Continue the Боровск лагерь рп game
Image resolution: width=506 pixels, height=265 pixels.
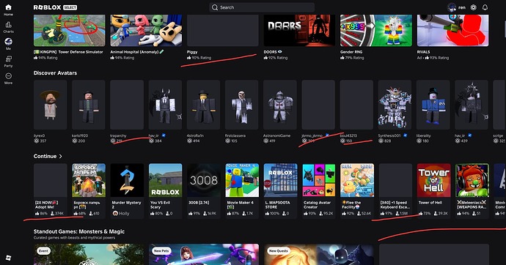pyautogui.click(x=89, y=190)
